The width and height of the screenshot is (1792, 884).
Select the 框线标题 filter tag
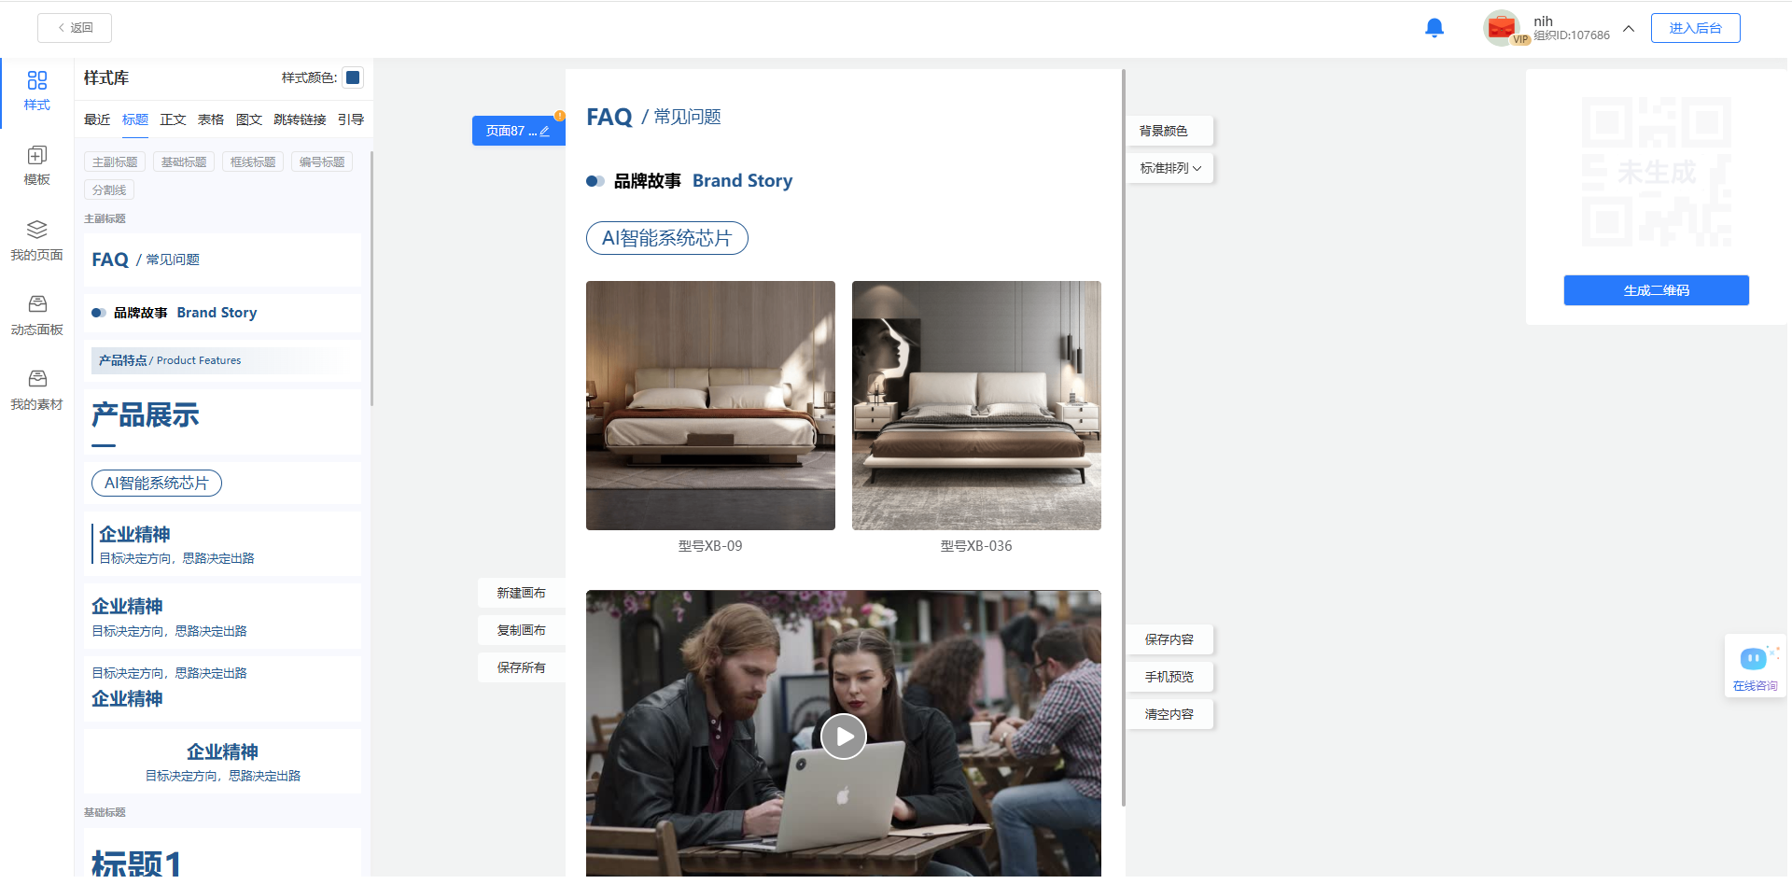(253, 162)
